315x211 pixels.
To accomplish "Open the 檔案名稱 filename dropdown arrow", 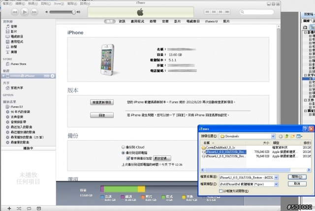I will point(276,178).
